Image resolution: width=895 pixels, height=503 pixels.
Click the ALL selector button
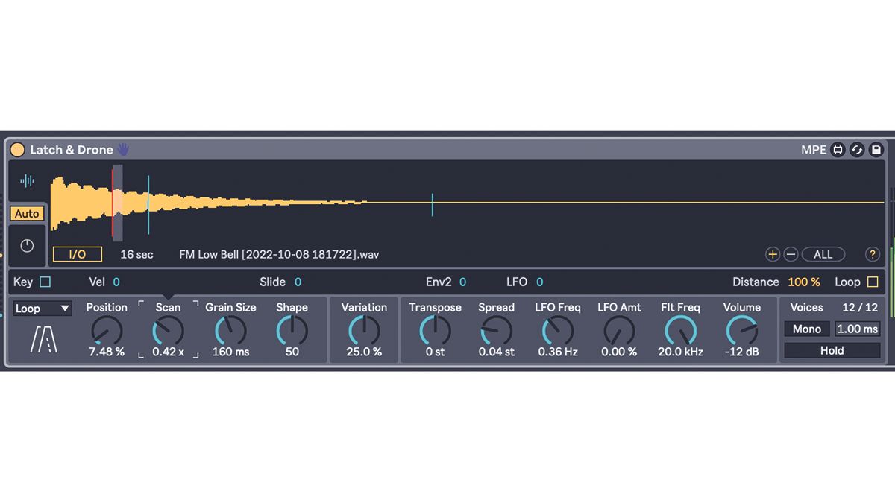point(823,254)
